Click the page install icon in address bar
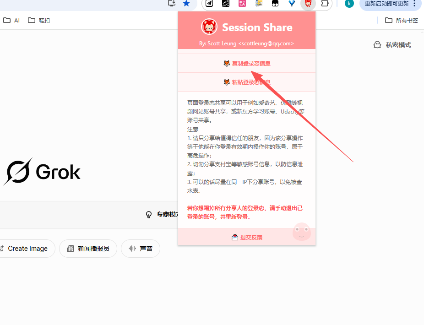Screen dimensions: 424x325 [x=171, y=5]
